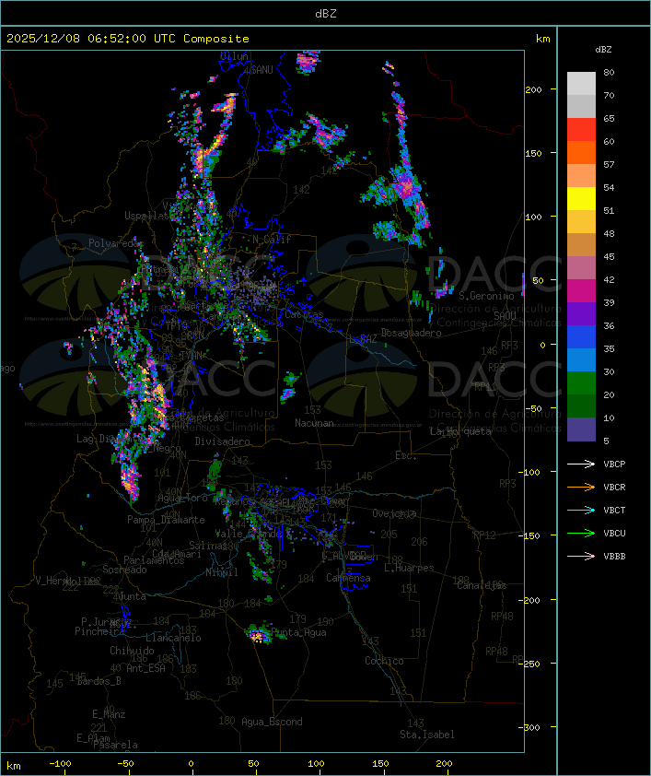Click the white VBCP arrow icon
Viewport: 651px width, 776px height.
(x=581, y=464)
